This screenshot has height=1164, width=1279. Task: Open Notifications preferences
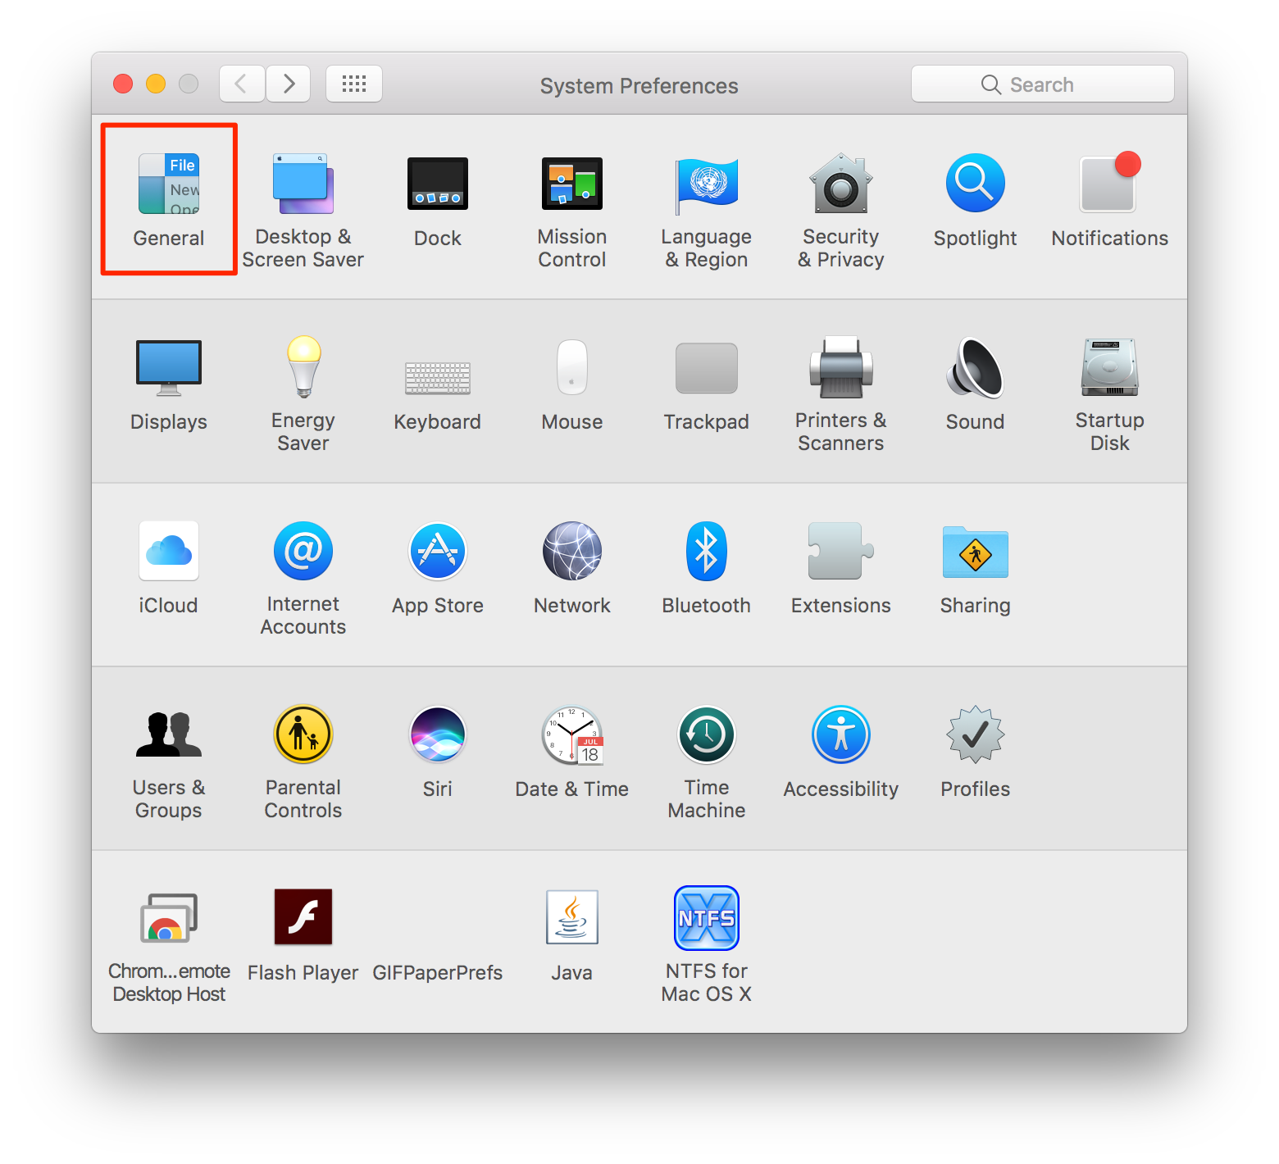pos(1110,199)
